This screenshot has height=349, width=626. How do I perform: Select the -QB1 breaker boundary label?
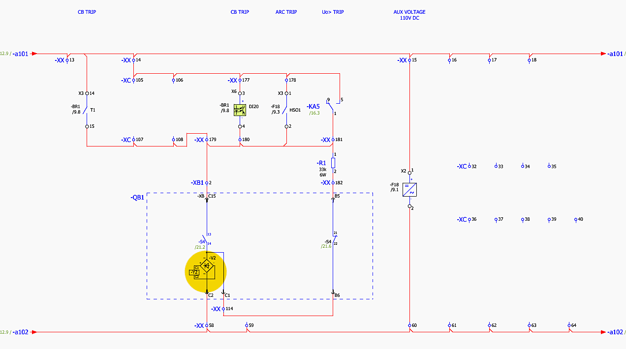click(x=137, y=198)
